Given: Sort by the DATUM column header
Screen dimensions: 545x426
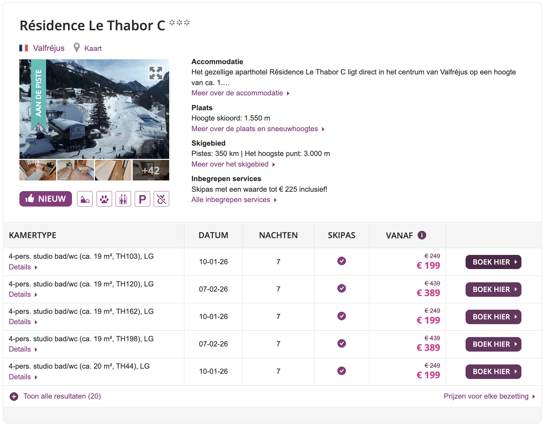Looking at the screenshot, I should [x=213, y=235].
